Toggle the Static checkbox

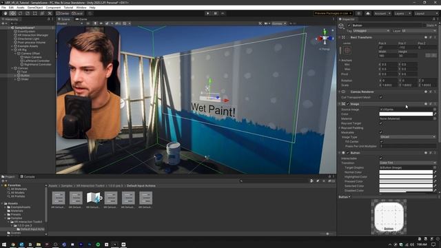[424, 25]
